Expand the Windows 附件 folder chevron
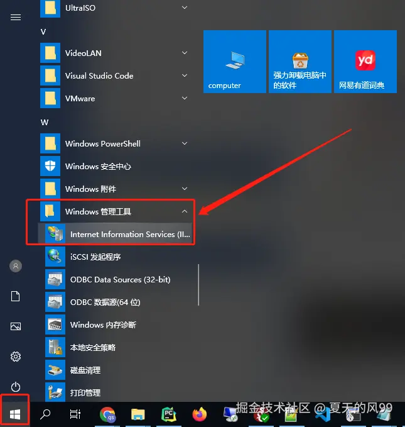 [185, 189]
